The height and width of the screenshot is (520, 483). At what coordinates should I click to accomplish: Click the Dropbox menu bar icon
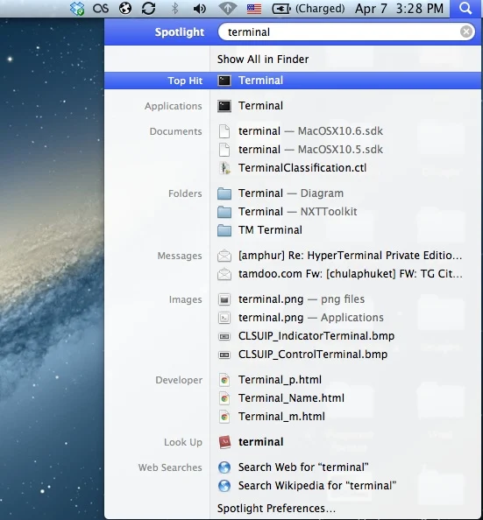point(77,8)
